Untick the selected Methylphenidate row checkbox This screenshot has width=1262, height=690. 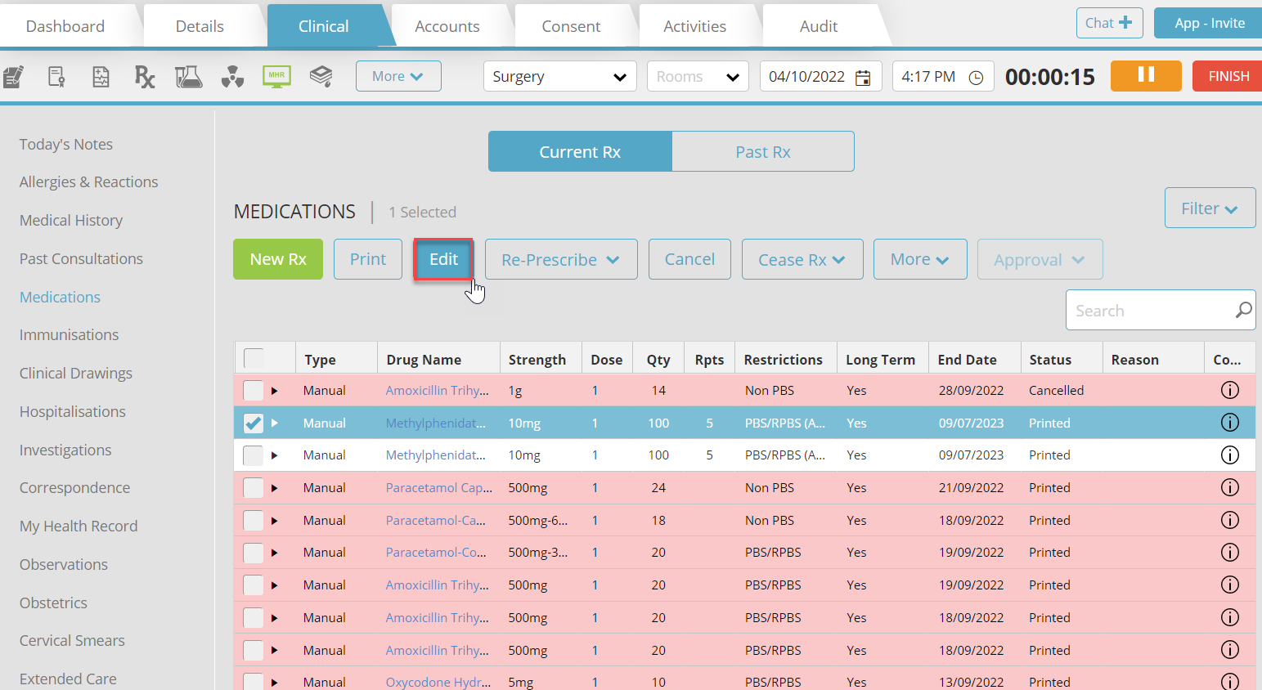254,423
